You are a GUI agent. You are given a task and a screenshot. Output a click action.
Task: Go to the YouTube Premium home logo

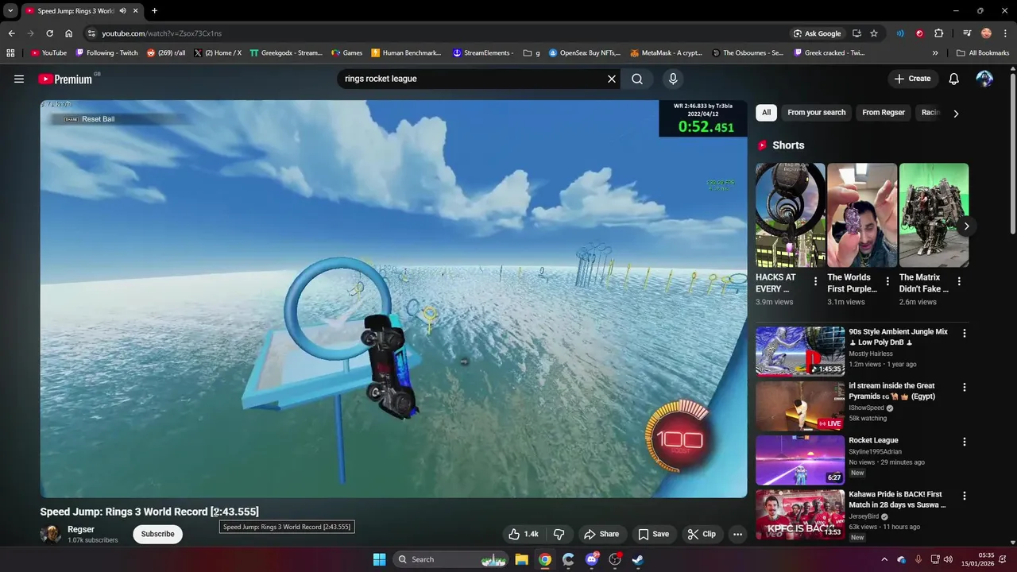click(65, 79)
